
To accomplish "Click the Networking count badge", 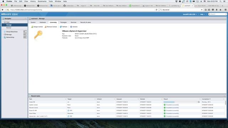I will pos(25,37).
